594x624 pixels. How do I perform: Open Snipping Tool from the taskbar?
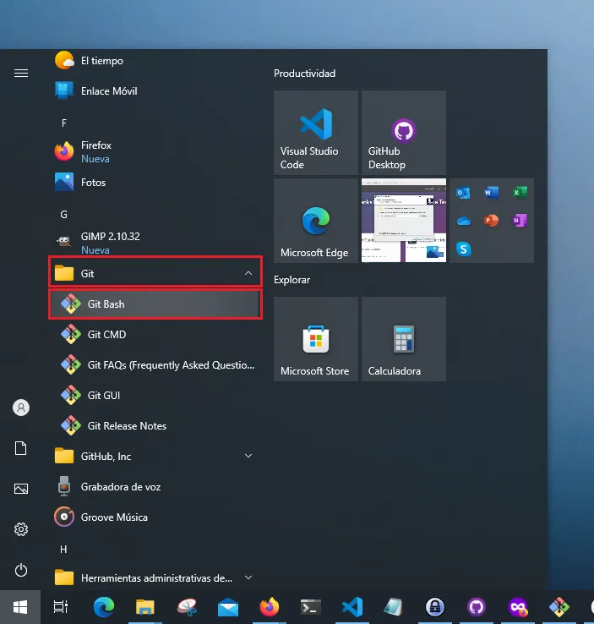coord(187,607)
